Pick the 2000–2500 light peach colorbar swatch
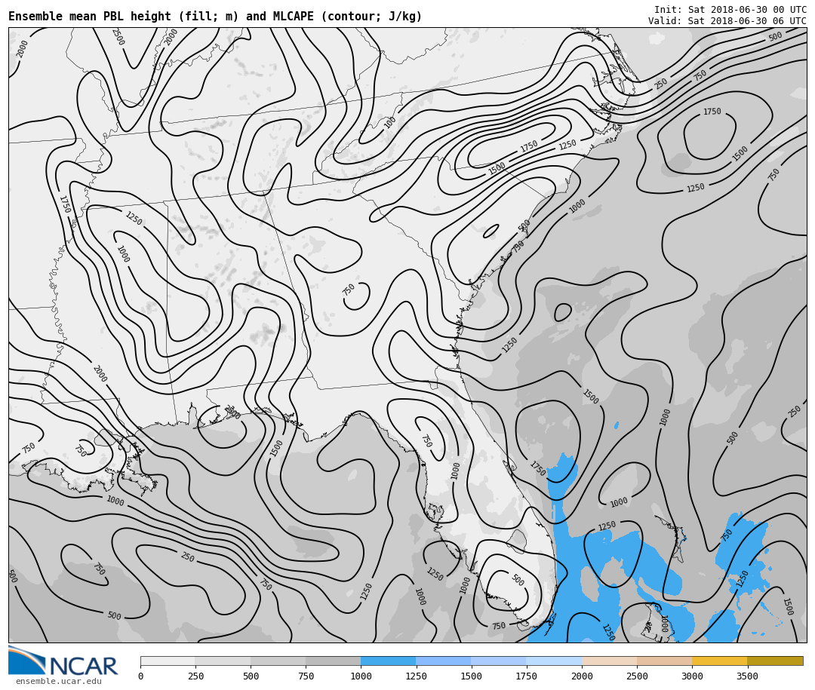The height and width of the screenshot is (690, 815). 609,661
